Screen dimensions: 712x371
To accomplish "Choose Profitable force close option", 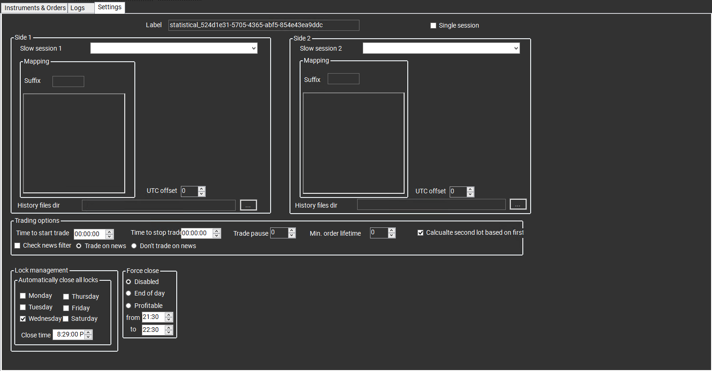I will 128,306.
